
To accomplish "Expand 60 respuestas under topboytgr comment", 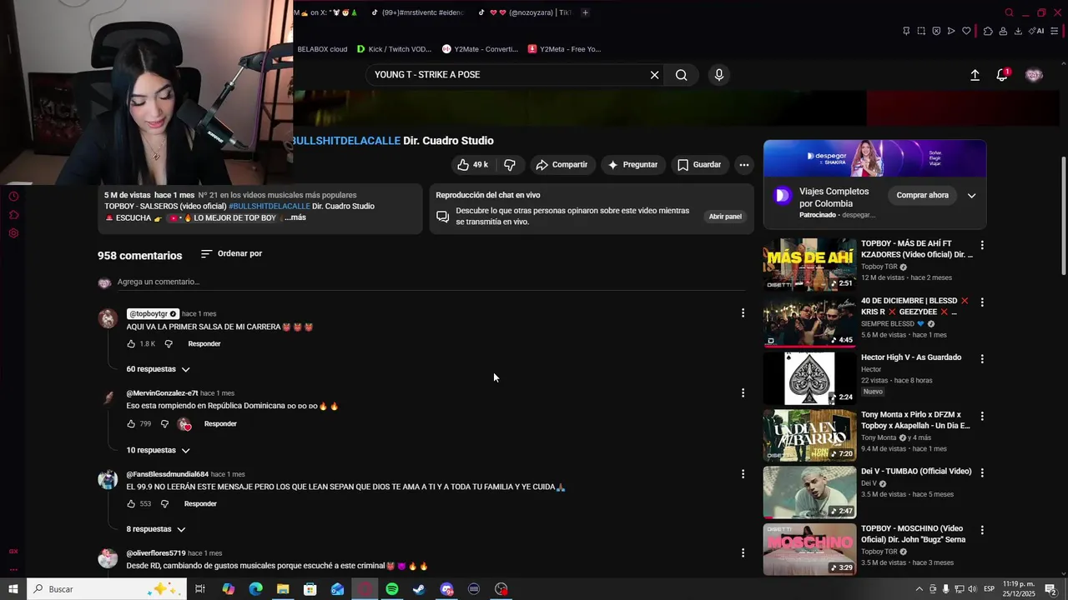I will click(159, 369).
